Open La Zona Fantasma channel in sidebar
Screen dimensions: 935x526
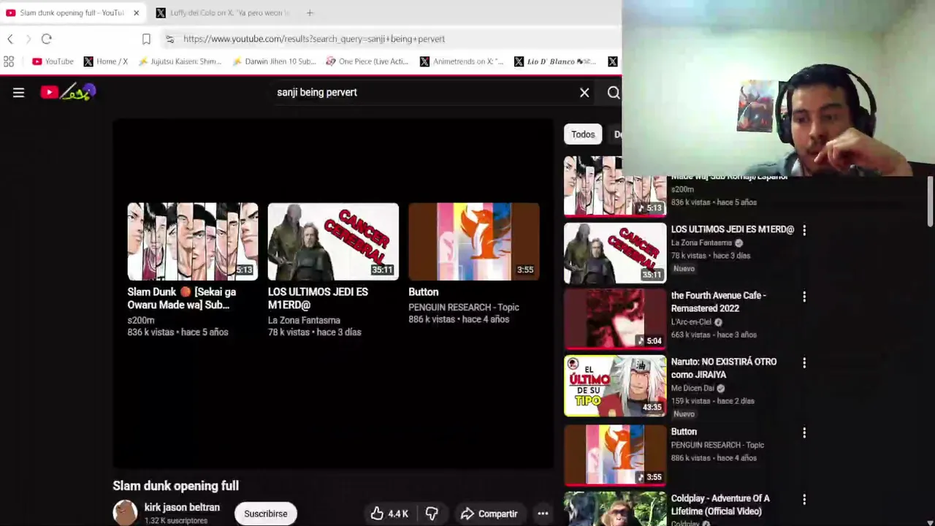[x=701, y=243]
